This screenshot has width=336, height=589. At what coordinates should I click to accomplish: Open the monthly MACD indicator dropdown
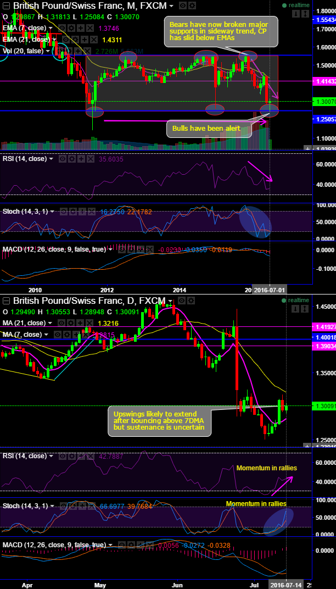[x=110, y=249]
